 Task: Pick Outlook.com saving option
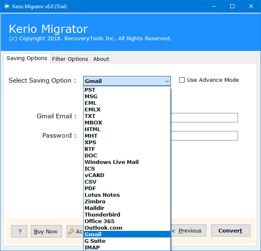(127, 228)
